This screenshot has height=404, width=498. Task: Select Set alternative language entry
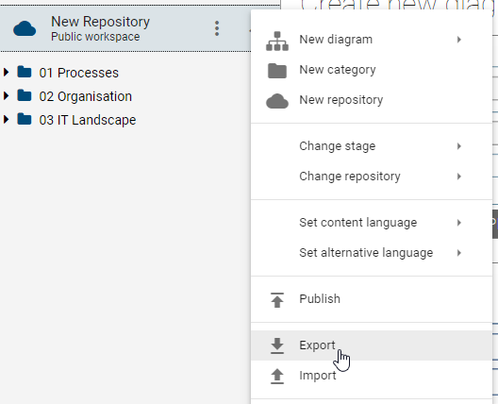click(372, 253)
